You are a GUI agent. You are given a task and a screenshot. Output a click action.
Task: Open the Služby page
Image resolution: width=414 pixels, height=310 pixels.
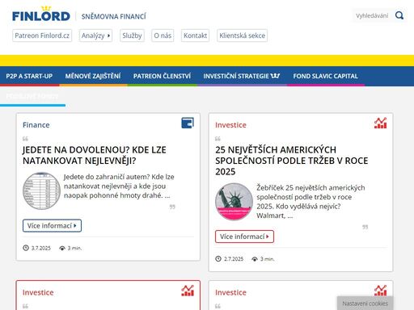[x=132, y=36]
